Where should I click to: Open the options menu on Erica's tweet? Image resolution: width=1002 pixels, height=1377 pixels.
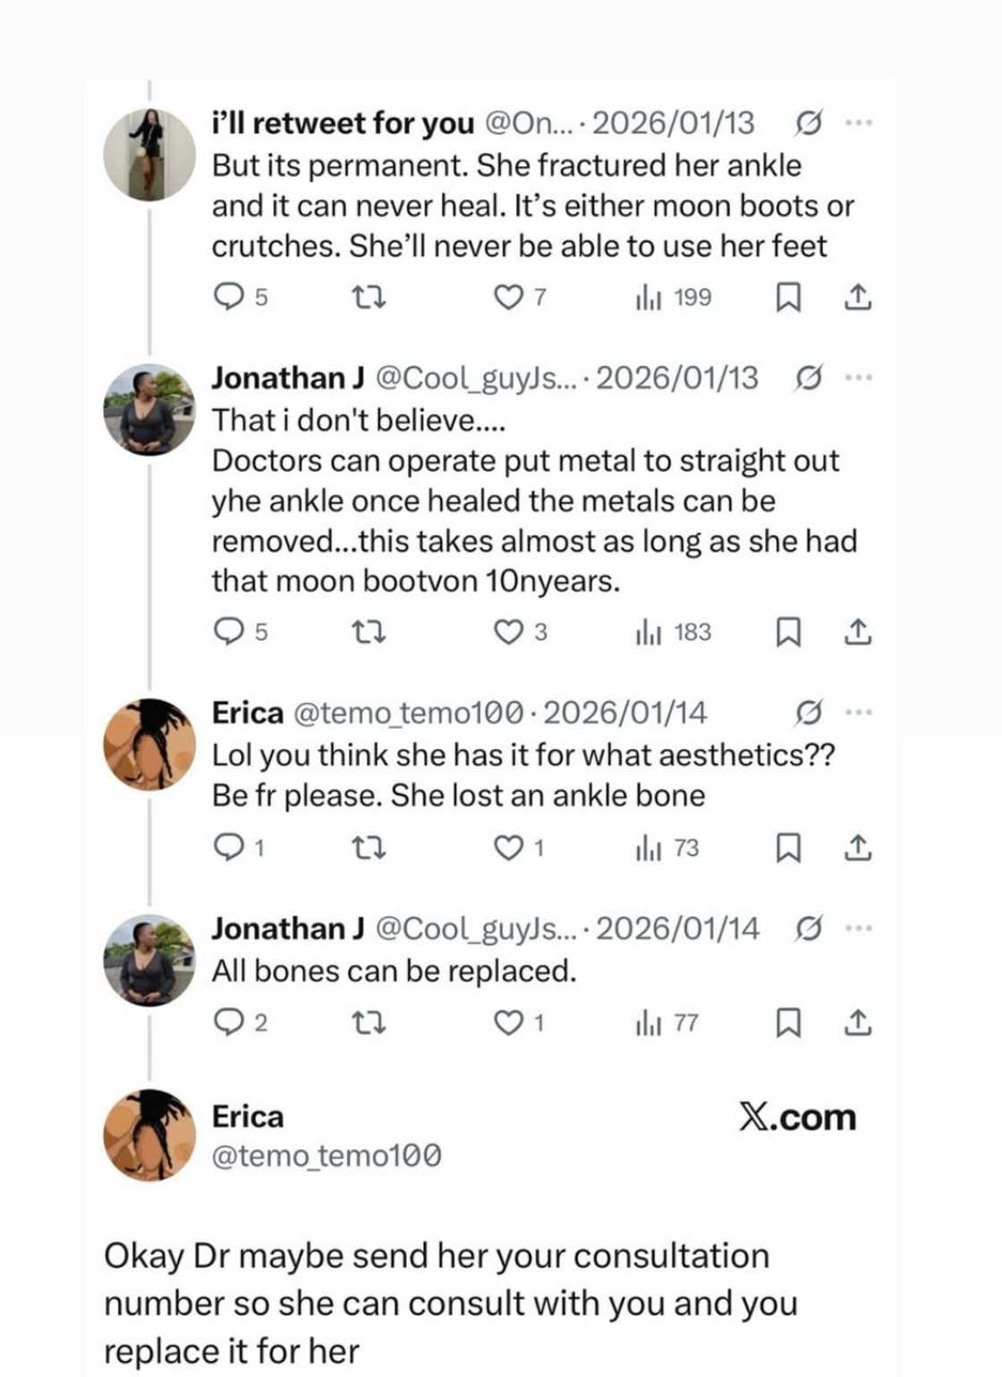pyautogui.click(x=861, y=713)
